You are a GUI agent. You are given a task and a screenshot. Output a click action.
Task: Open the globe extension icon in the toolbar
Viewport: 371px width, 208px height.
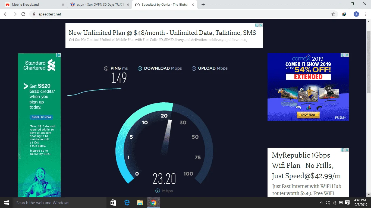(x=344, y=14)
